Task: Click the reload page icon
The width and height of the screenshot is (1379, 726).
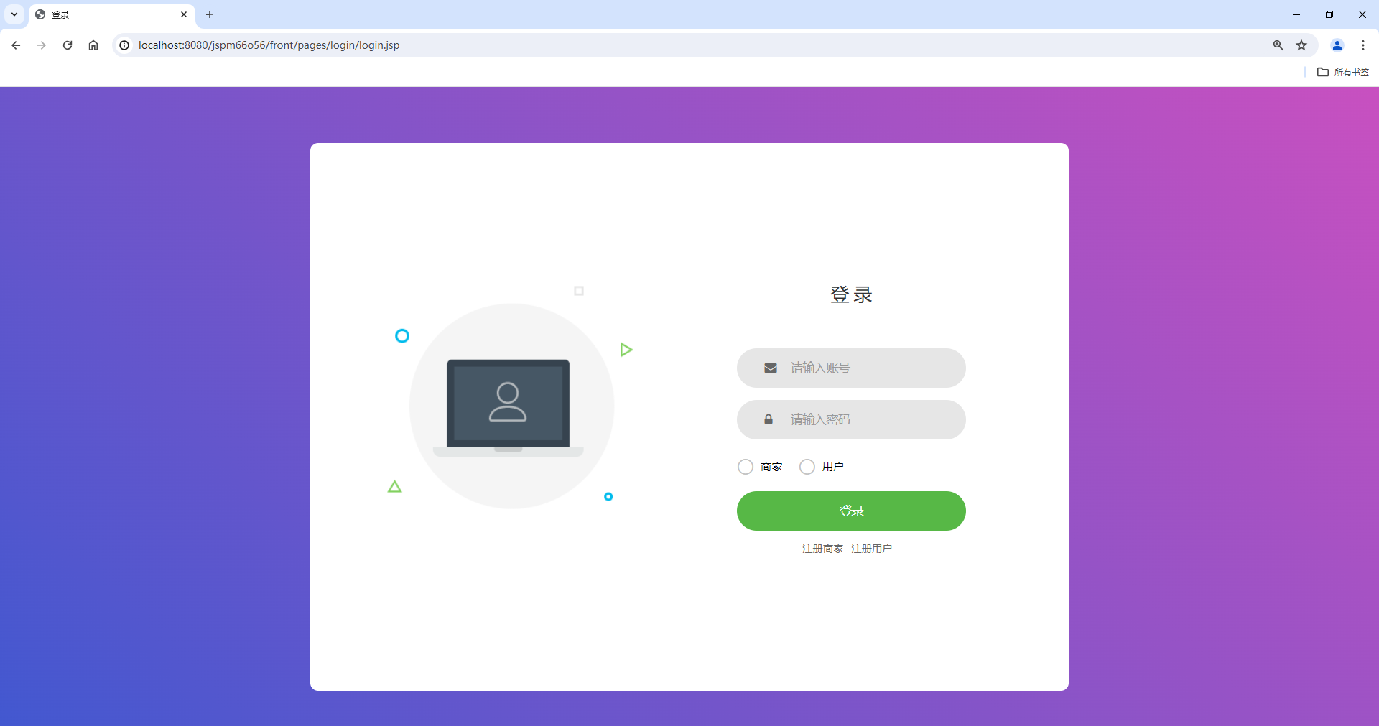Action: click(67, 45)
